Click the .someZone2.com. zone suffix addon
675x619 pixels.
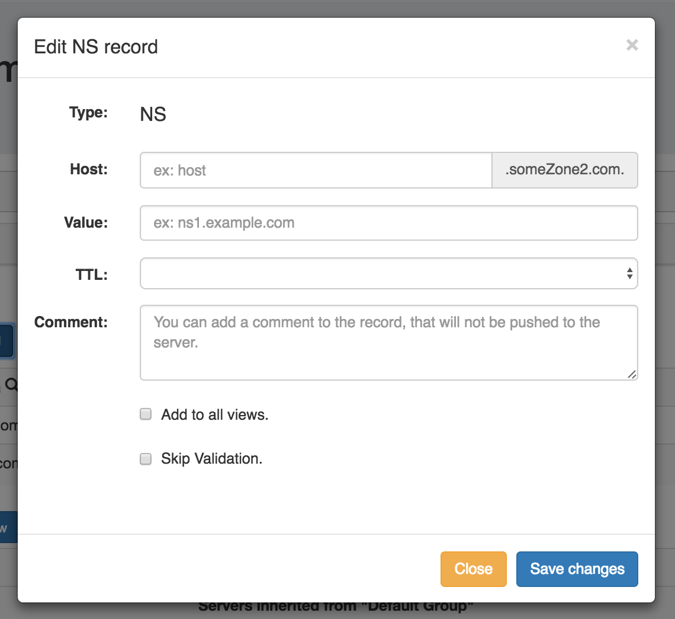(564, 171)
